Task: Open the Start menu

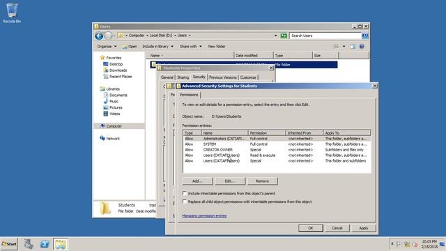Action: coord(9,244)
